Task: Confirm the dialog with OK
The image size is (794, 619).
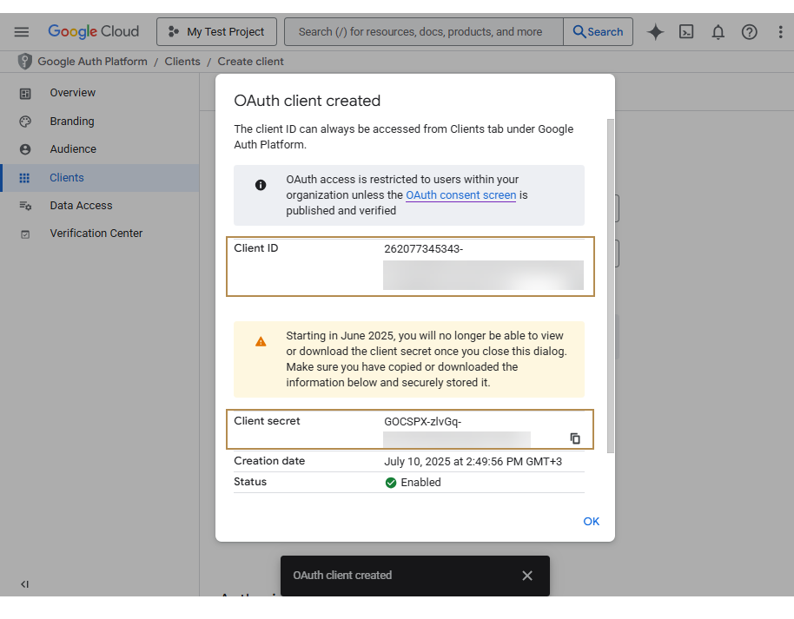Action: [x=591, y=521]
